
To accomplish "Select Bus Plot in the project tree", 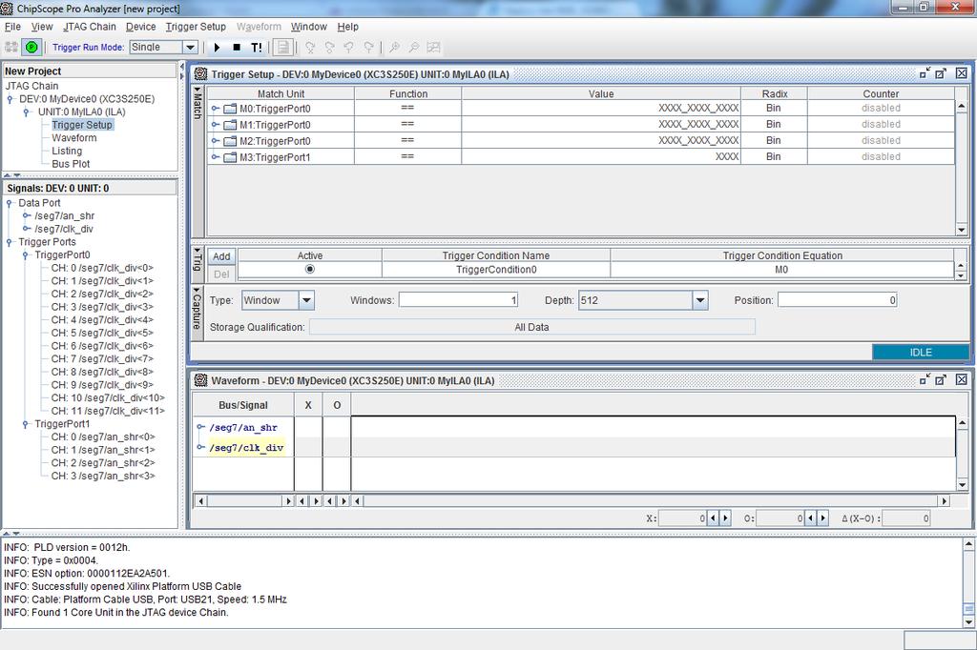I will [x=71, y=164].
